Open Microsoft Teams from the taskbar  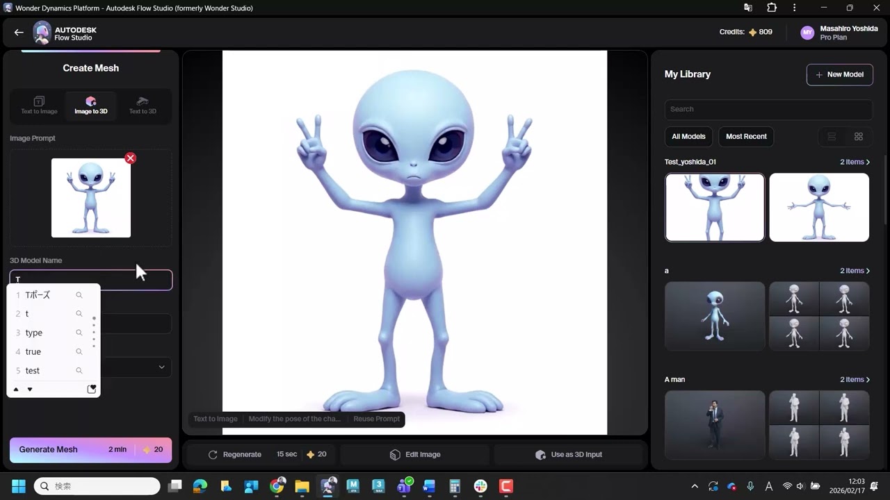click(404, 486)
